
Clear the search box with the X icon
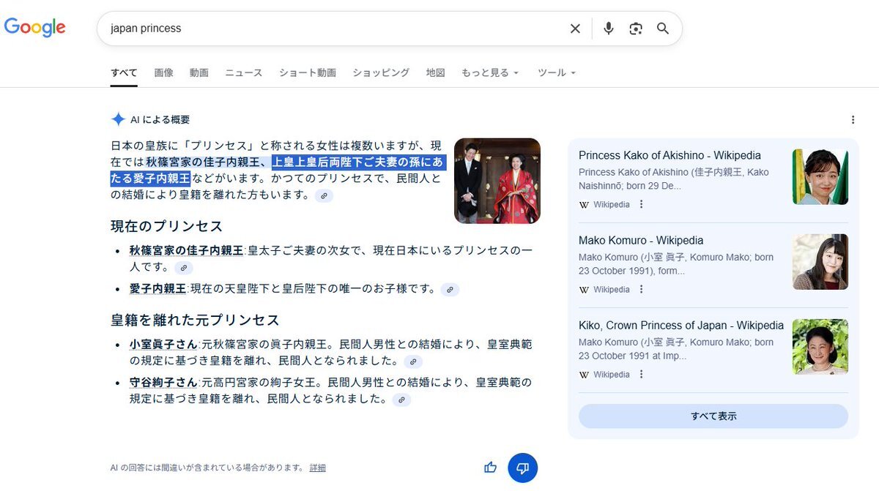[575, 29]
